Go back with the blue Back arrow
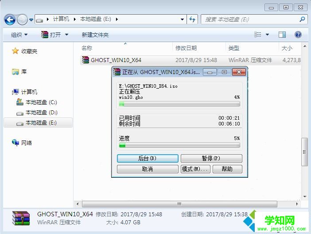 pos(10,19)
